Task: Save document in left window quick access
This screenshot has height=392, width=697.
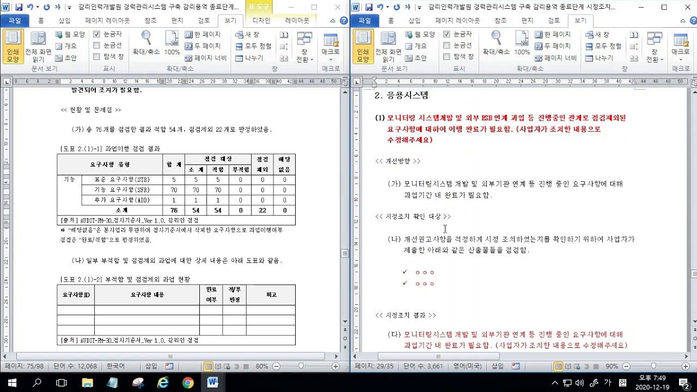Action: (19, 7)
